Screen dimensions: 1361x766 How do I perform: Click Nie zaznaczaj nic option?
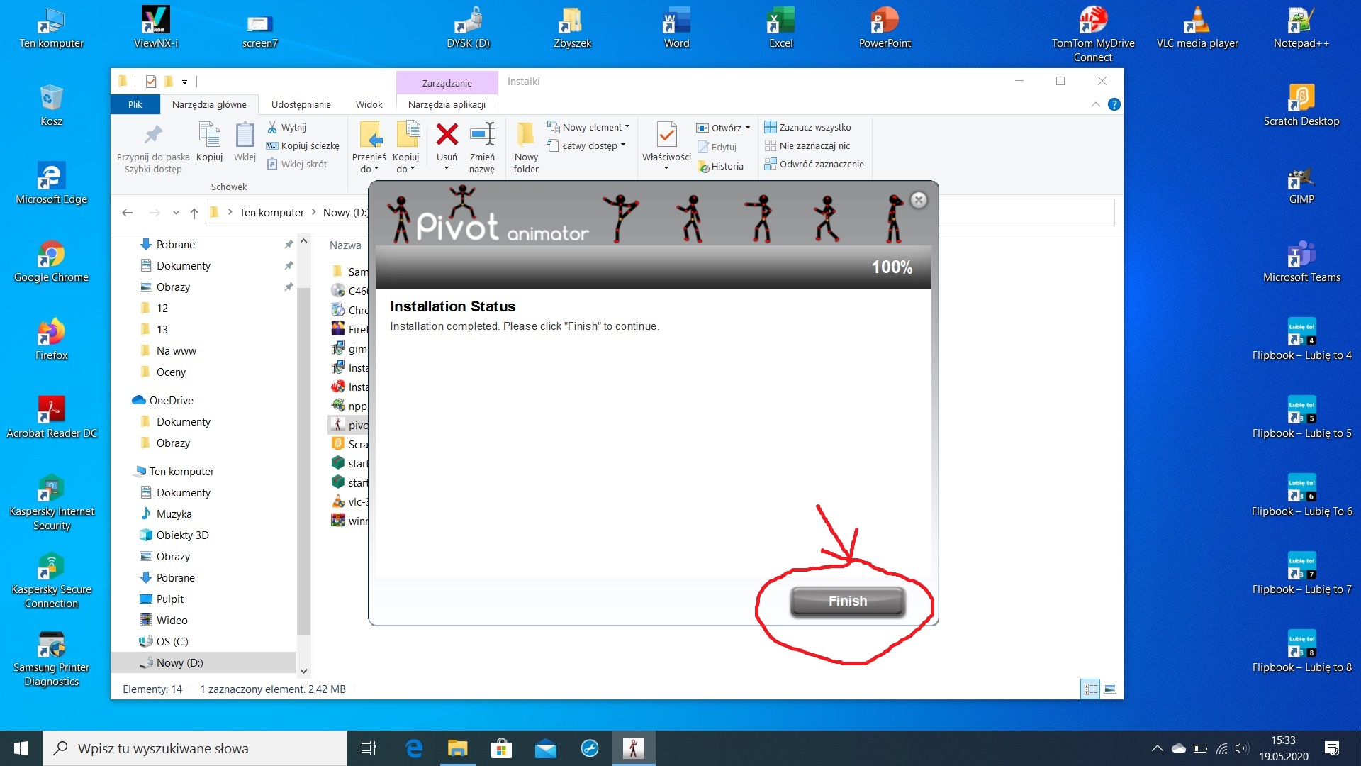pos(807,145)
